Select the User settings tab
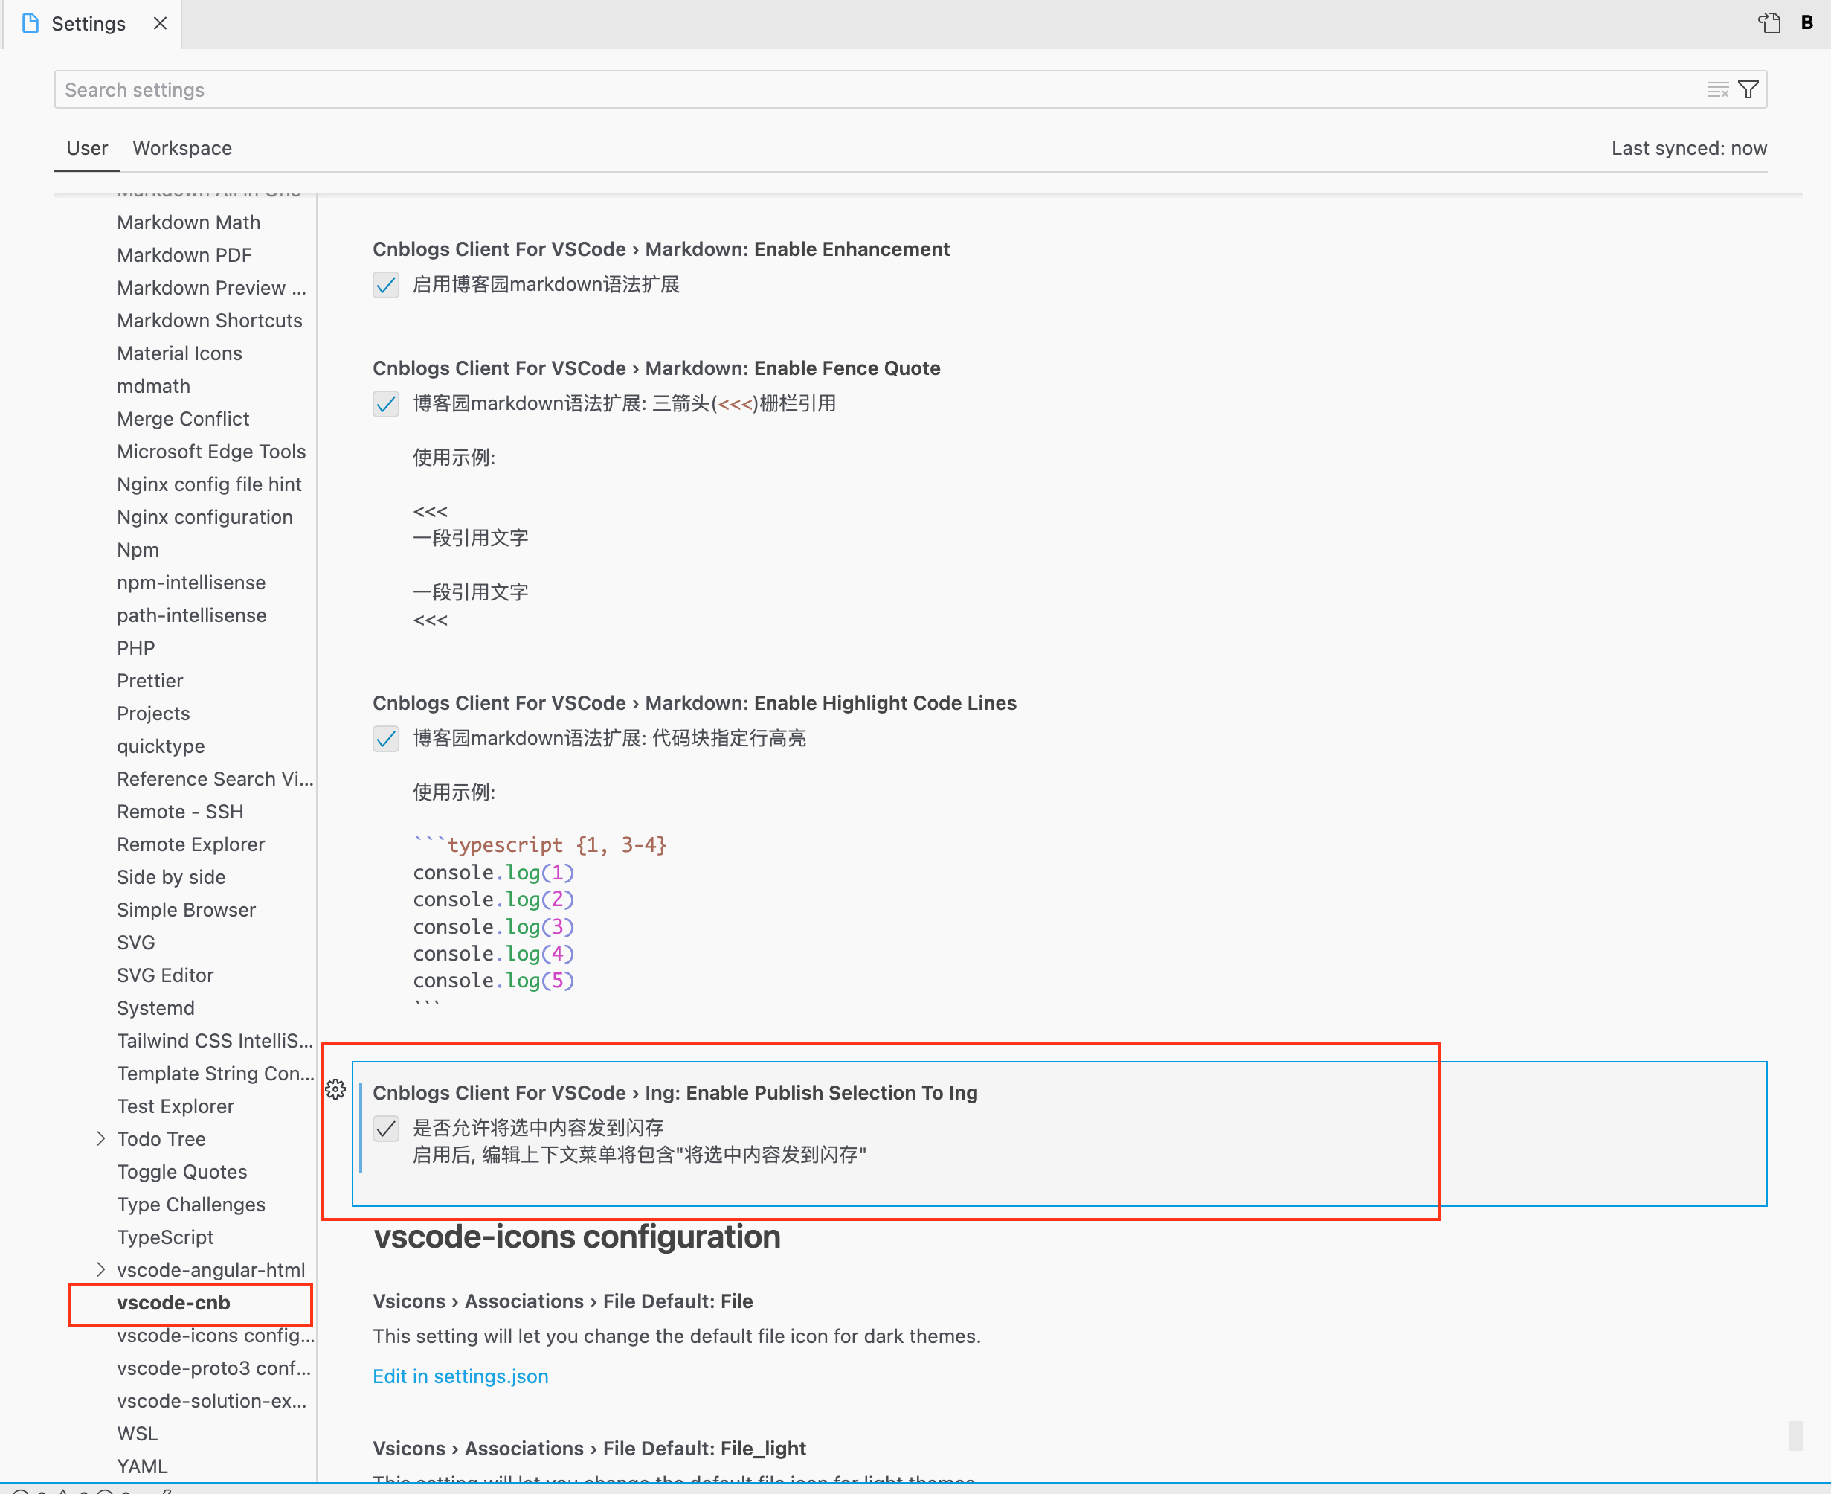Viewport: 1831px width, 1494px height. 87,148
